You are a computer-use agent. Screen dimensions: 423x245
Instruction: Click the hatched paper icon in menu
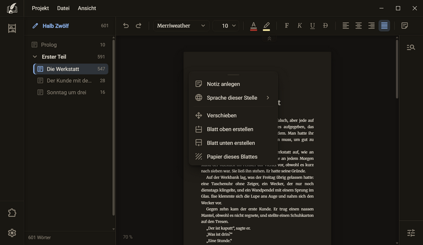(199, 157)
